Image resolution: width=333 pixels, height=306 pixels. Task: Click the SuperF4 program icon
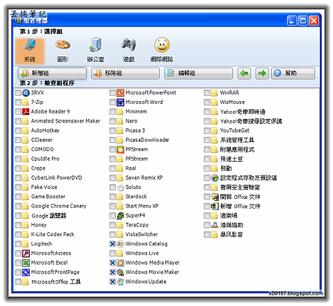point(121,216)
